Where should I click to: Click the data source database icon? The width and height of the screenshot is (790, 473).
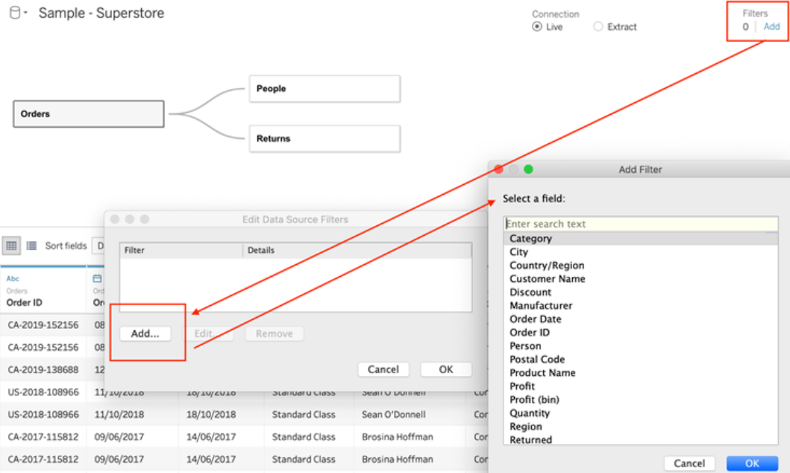pos(15,13)
